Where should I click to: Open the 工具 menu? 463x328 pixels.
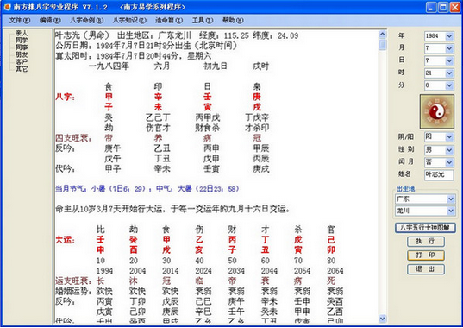pyautogui.click(x=203, y=21)
